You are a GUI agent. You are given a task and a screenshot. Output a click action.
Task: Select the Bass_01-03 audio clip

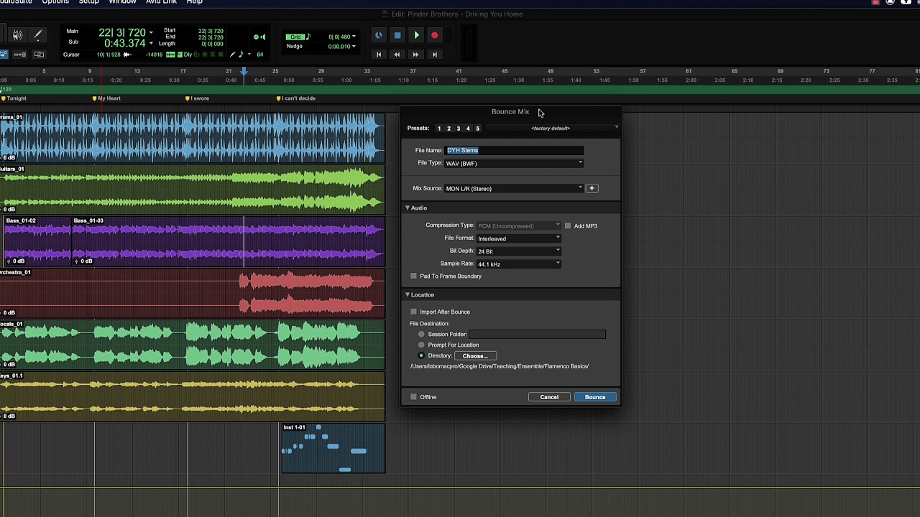(228, 241)
